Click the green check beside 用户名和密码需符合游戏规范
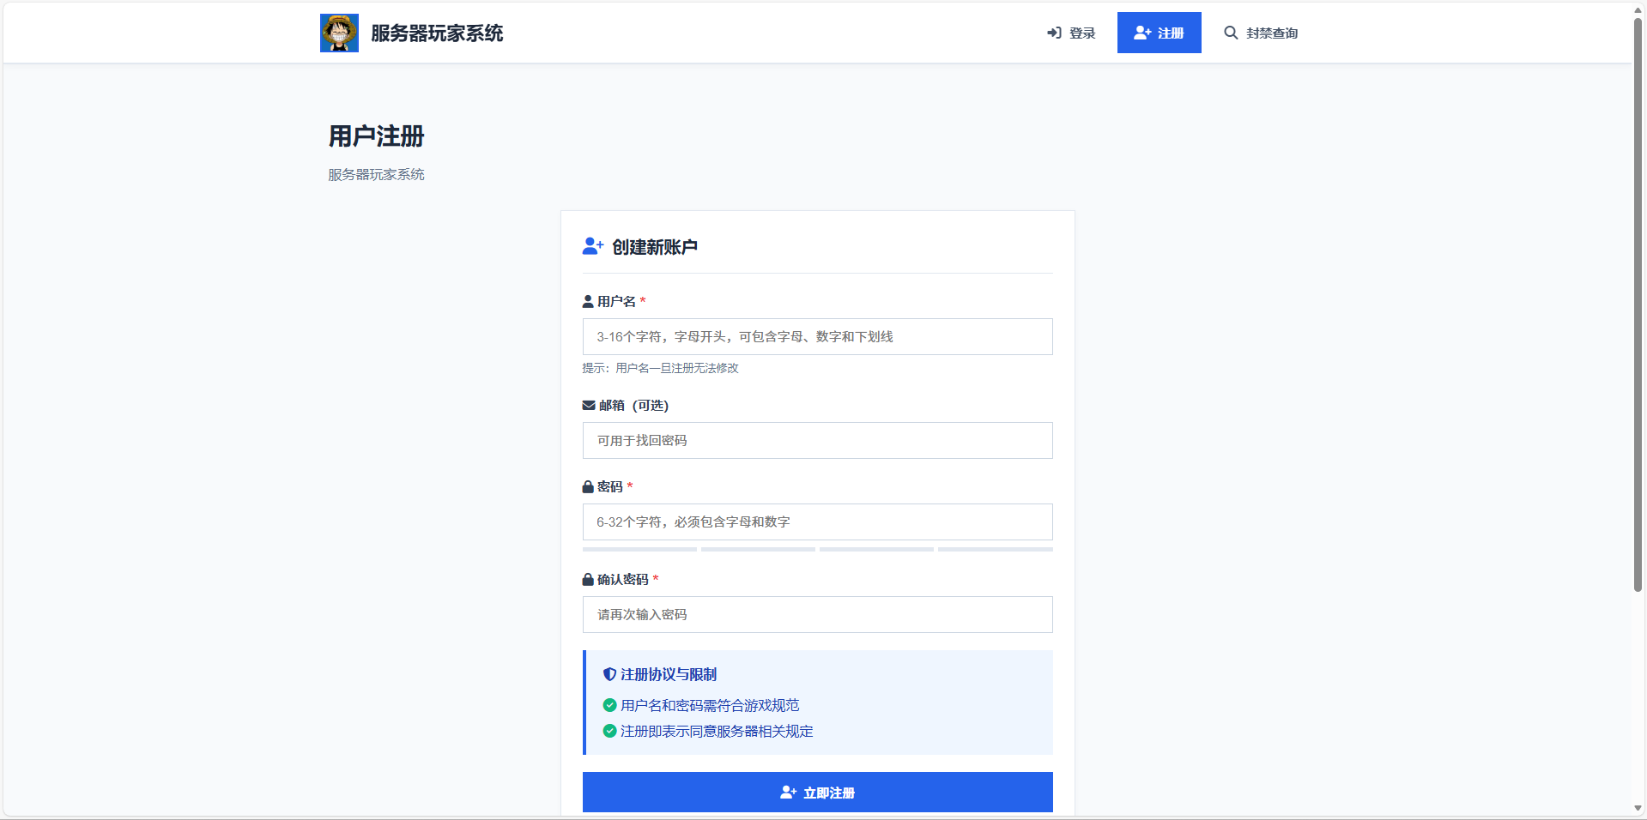Image resolution: width=1647 pixels, height=820 pixels. [x=609, y=705]
